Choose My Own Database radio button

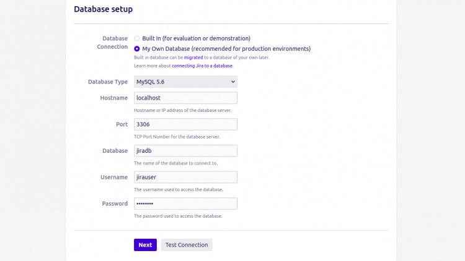pyautogui.click(x=137, y=48)
